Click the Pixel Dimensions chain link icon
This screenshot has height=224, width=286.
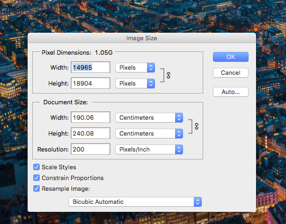tap(169, 75)
